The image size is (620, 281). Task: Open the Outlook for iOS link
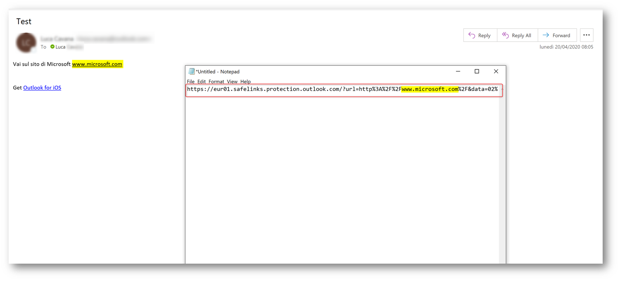[42, 88]
